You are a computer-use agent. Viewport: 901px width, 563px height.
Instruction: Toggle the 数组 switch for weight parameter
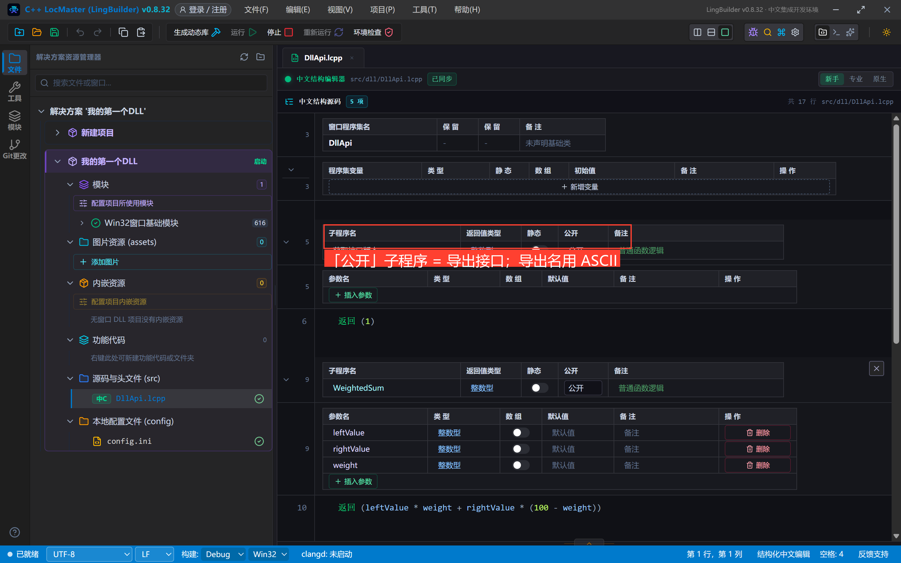(x=521, y=465)
